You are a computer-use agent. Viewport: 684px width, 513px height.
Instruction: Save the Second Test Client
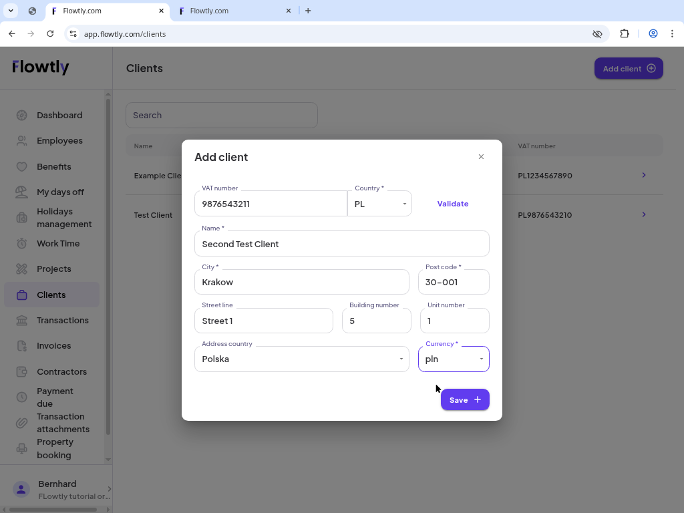click(465, 399)
